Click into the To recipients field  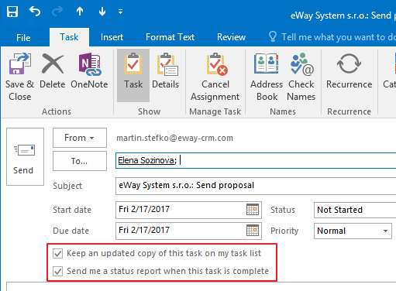tap(256, 160)
